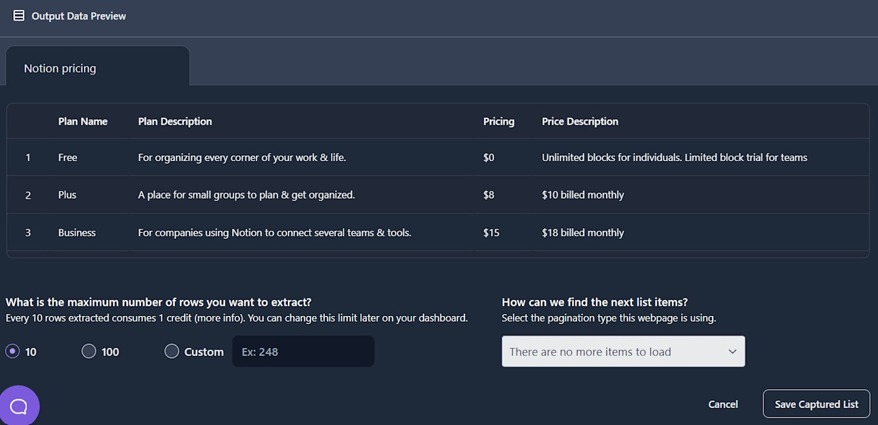The image size is (878, 425).
Task: Click the $8 pricing cell
Action: coord(489,195)
